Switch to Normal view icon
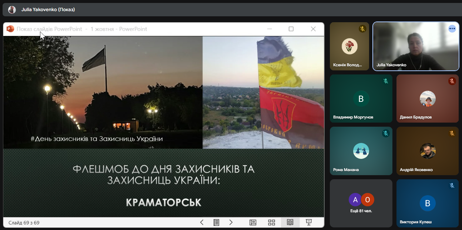The height and width of the screenshot is (230, 462). [253, 222]
